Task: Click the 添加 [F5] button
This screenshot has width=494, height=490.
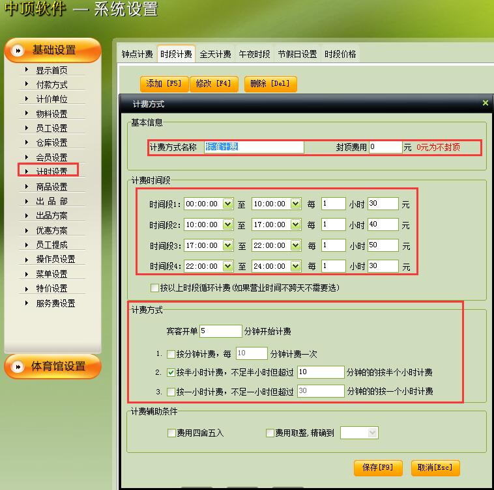Action: [x=164, y=84]
